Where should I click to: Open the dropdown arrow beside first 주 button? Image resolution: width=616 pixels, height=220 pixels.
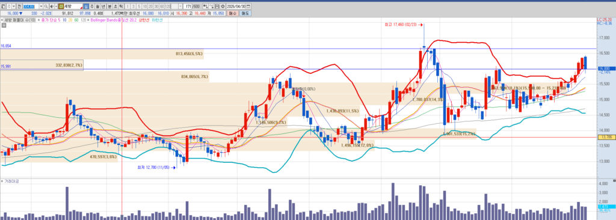[x=14, y=7]
